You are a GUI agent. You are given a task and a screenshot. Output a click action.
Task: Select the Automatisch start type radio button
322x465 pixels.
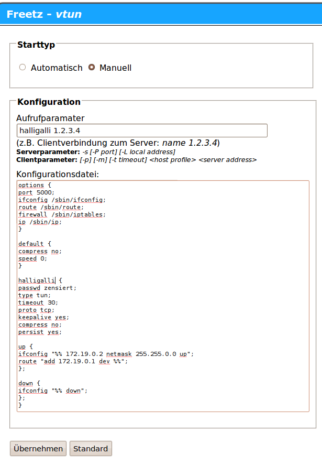(22, 68)
